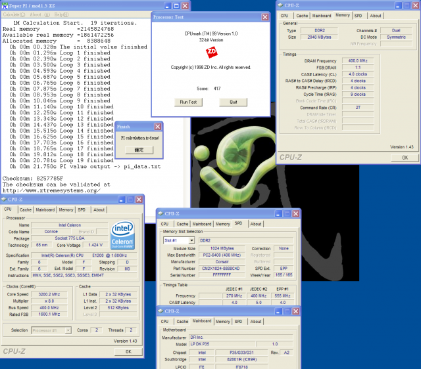421x369 pixels.
Task: Click the Intel Celeron logo badge
Action: pos(122,235)
